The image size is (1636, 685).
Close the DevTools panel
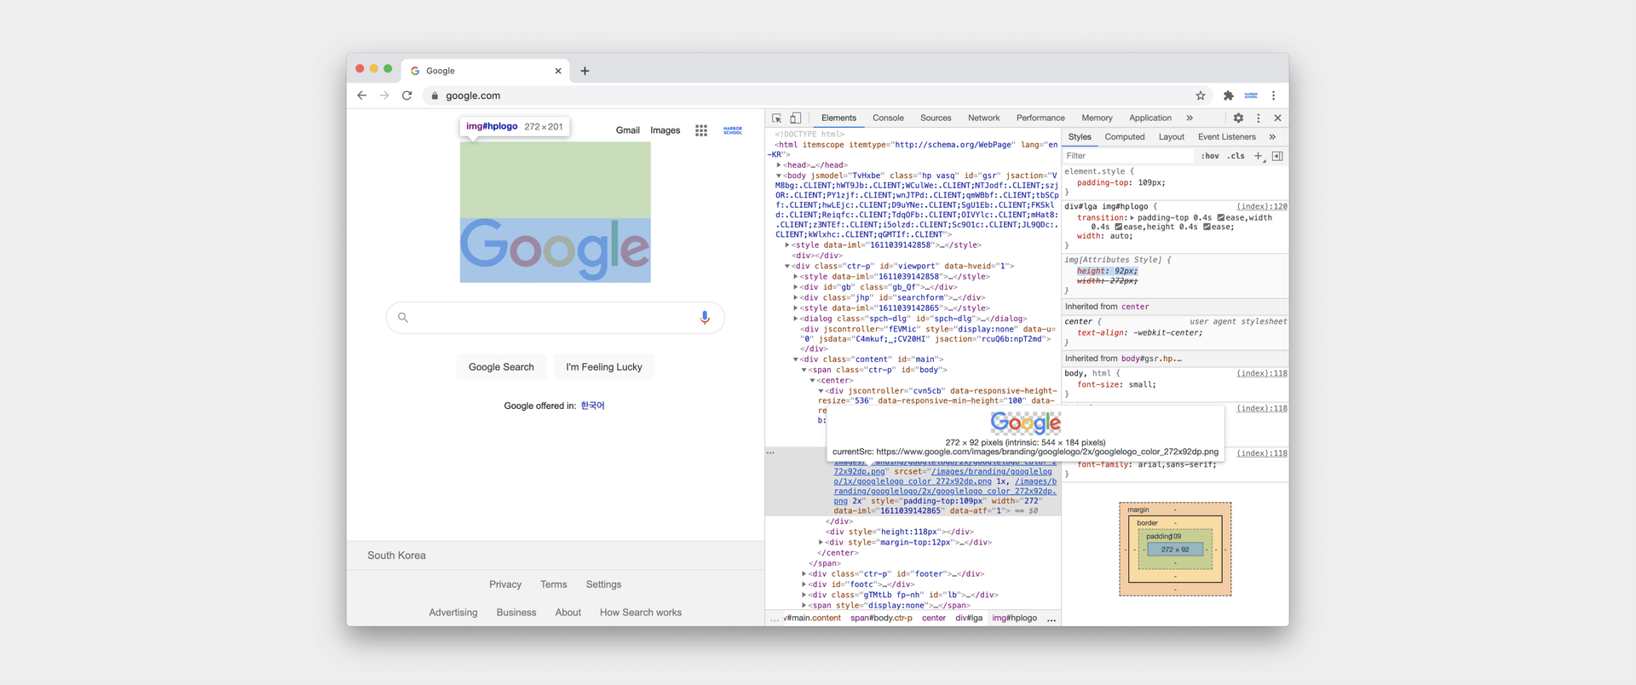tap(1277, 118)
